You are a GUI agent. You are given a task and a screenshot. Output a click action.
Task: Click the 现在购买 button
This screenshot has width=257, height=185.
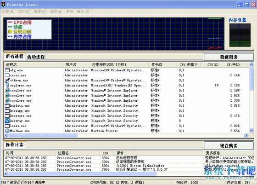pos(229,146)
